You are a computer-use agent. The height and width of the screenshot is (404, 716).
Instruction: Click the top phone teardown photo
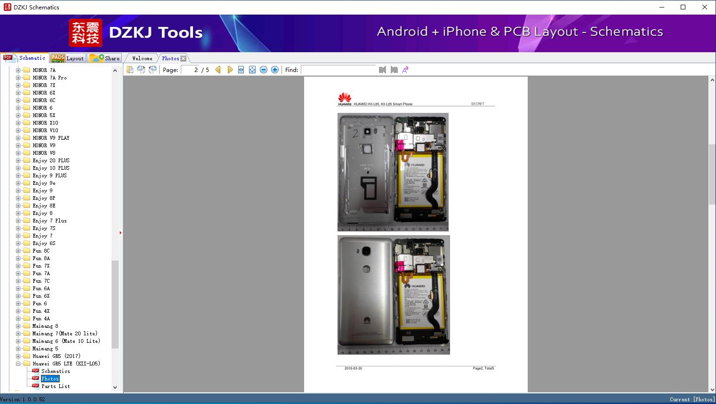393,172
